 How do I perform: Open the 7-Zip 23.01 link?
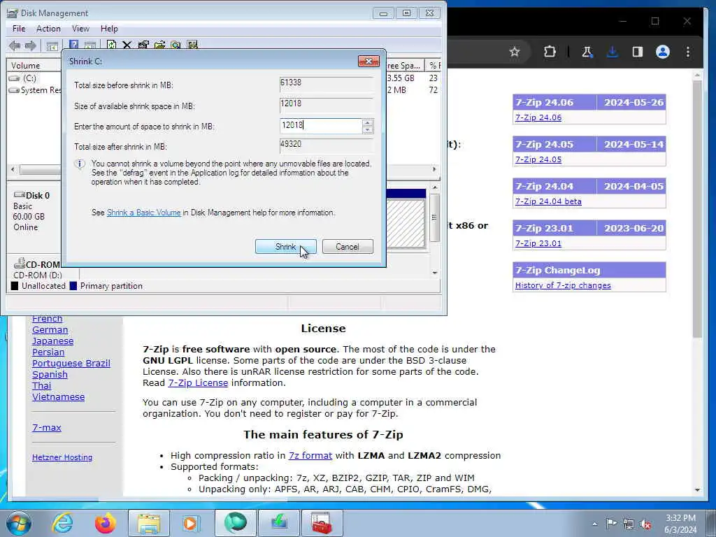(x=538, y=243)
